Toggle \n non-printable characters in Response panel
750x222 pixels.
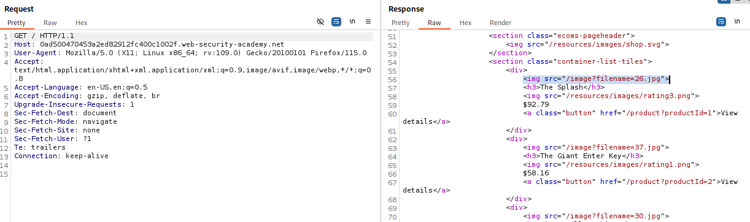[x=737, y=21]
